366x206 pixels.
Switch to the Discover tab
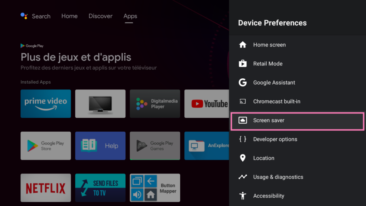tap(100, 16)
